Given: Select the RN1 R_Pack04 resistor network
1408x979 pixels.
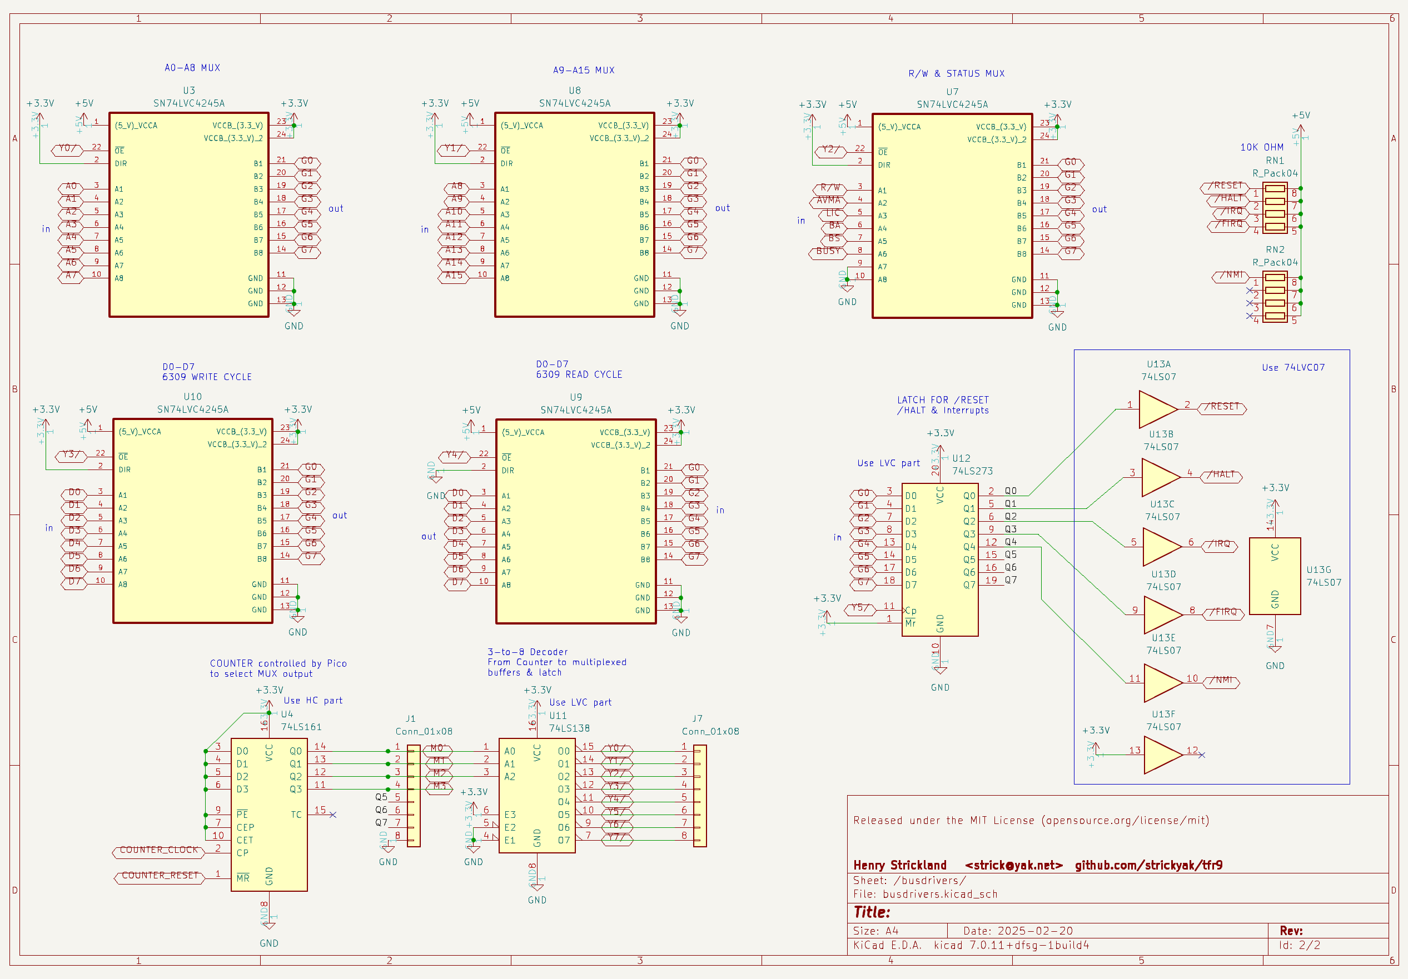Looking at the screenshot, I should [x=1274, y=208].
